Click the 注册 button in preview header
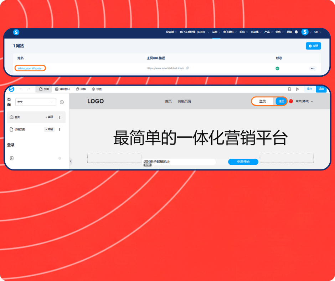 pos(281,101)
